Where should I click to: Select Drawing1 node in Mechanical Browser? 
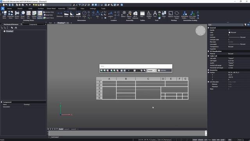pyautogui.click(x=9, y=31)
